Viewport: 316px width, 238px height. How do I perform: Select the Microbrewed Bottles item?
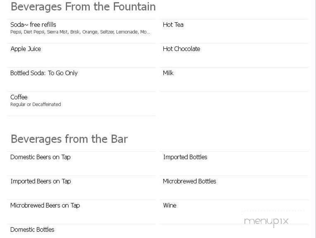pos(189,181)
